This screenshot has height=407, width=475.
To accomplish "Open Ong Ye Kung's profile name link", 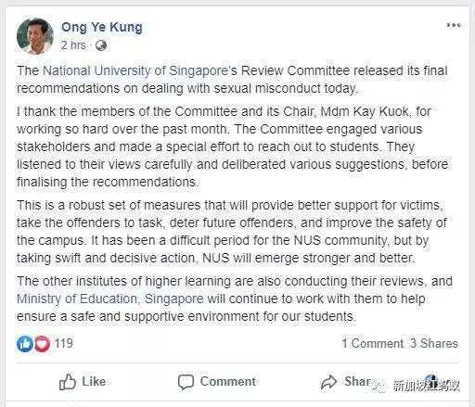I will 102,27.
